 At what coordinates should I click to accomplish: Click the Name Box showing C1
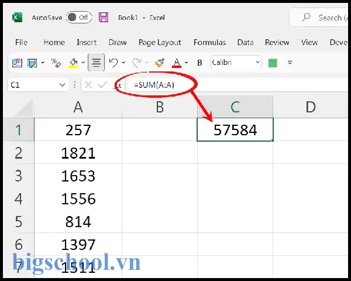(x=33, y=85)
